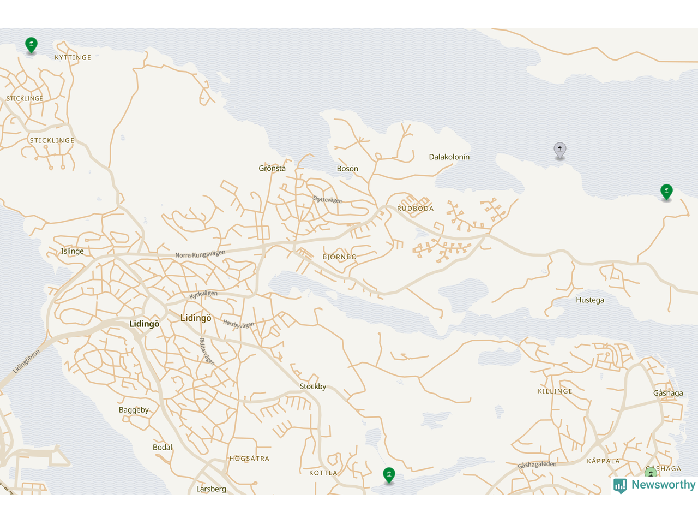Click the Norra Kungsvägen road label
Screen dimensions: 698x524
(x=200, y=254)
